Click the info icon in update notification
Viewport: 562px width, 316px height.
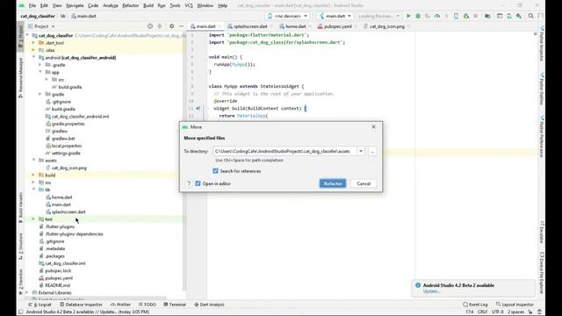pyautogui.click(x=418, y=285)
